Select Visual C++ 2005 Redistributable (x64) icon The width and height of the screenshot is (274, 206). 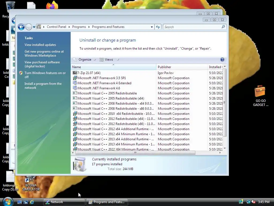[75, 98]
